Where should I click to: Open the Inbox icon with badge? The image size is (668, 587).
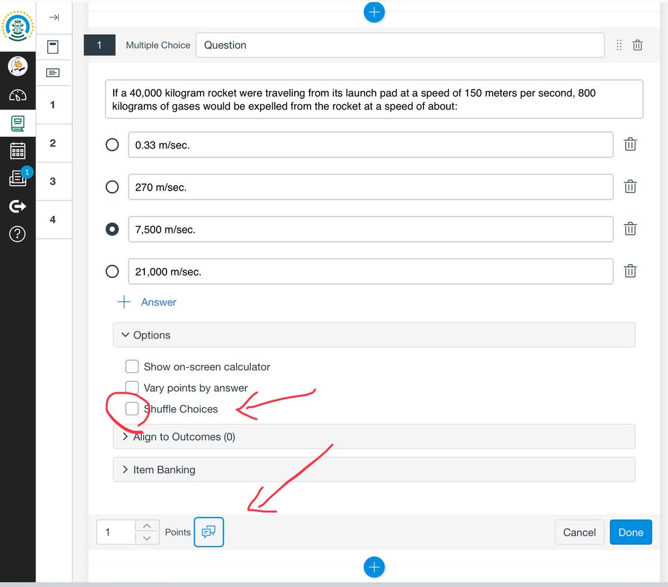[17, 178]
